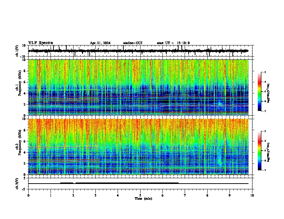Click the station label "station=OUJ"
The image size is (284, 219).
(x=133, y=43)
